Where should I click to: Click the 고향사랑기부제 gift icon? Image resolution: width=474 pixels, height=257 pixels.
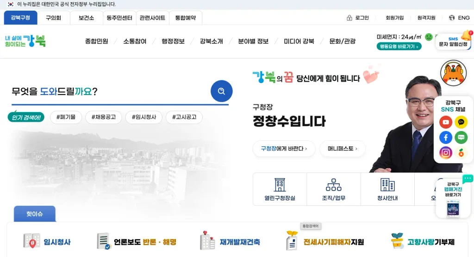pyautogui.click(x=397, y=240)
